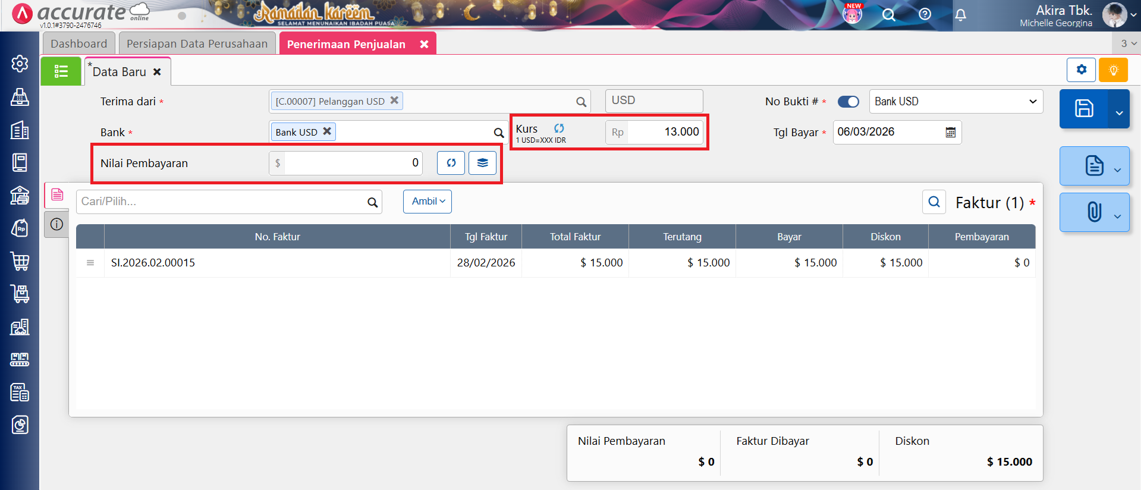Remove Bank USD tag from Bank field
The image size is (1141, 490).
click(327, 131)
